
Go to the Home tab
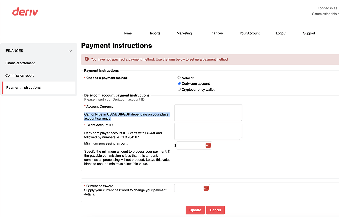tap(127, 33)
